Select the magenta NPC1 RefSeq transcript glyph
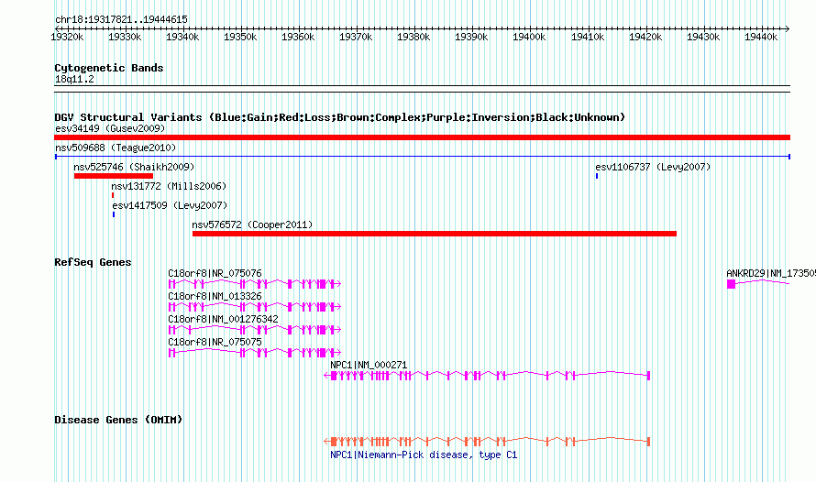 tap(487, 376)
